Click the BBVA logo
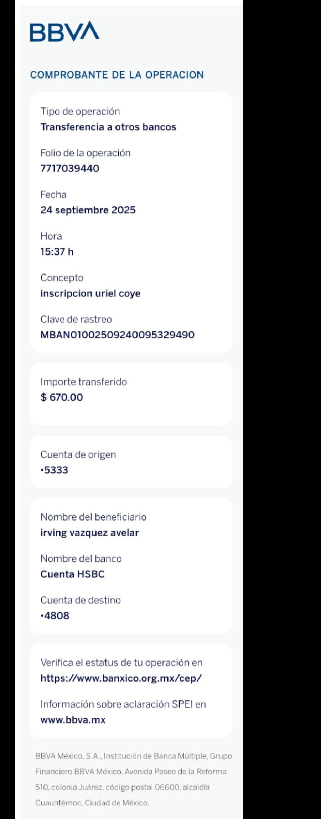This screenshot has height=819, width=321. [64, 32]
